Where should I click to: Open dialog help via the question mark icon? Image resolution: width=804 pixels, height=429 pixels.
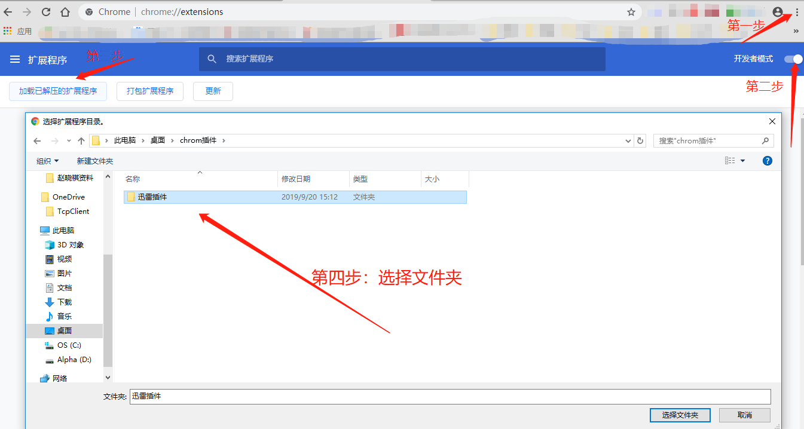point(767,160)
